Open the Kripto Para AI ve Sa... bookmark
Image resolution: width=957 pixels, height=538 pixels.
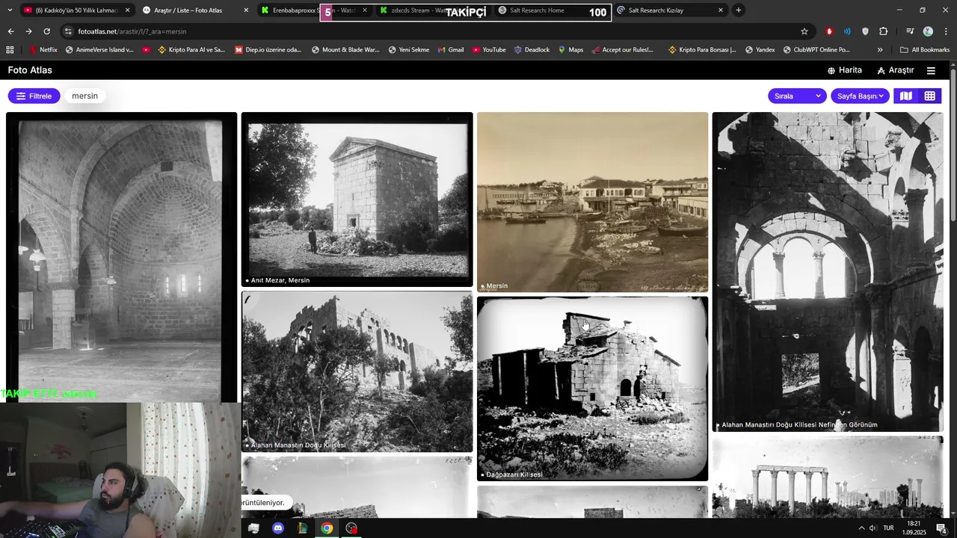pos(191,50)
